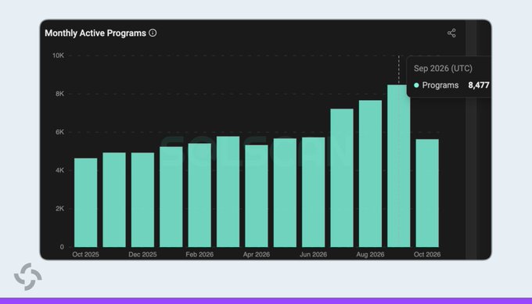Click the Sep 2026 (UTC) tooltip heading
This screenshot has width=532, height=304.
click(443, 69)
